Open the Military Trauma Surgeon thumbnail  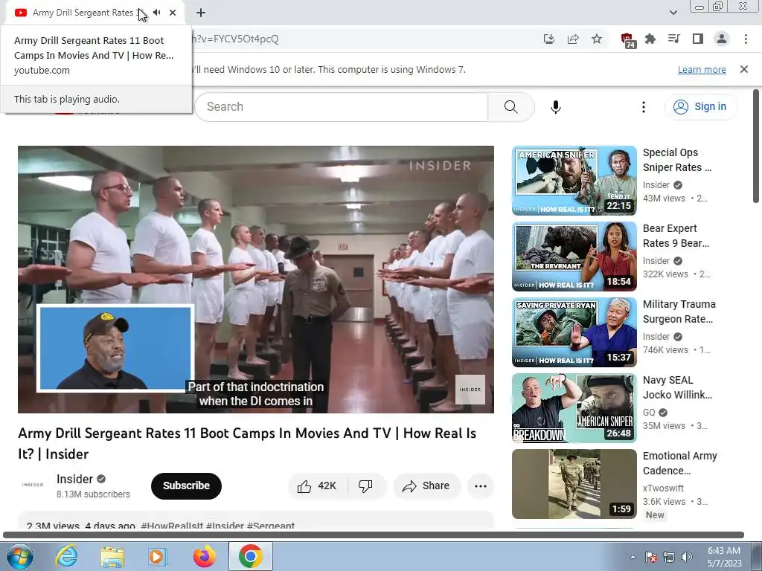(x=574, y=332)
